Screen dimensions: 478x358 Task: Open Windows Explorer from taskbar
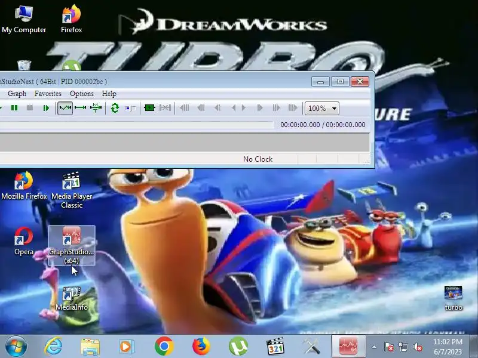click(x=90, y=347)
